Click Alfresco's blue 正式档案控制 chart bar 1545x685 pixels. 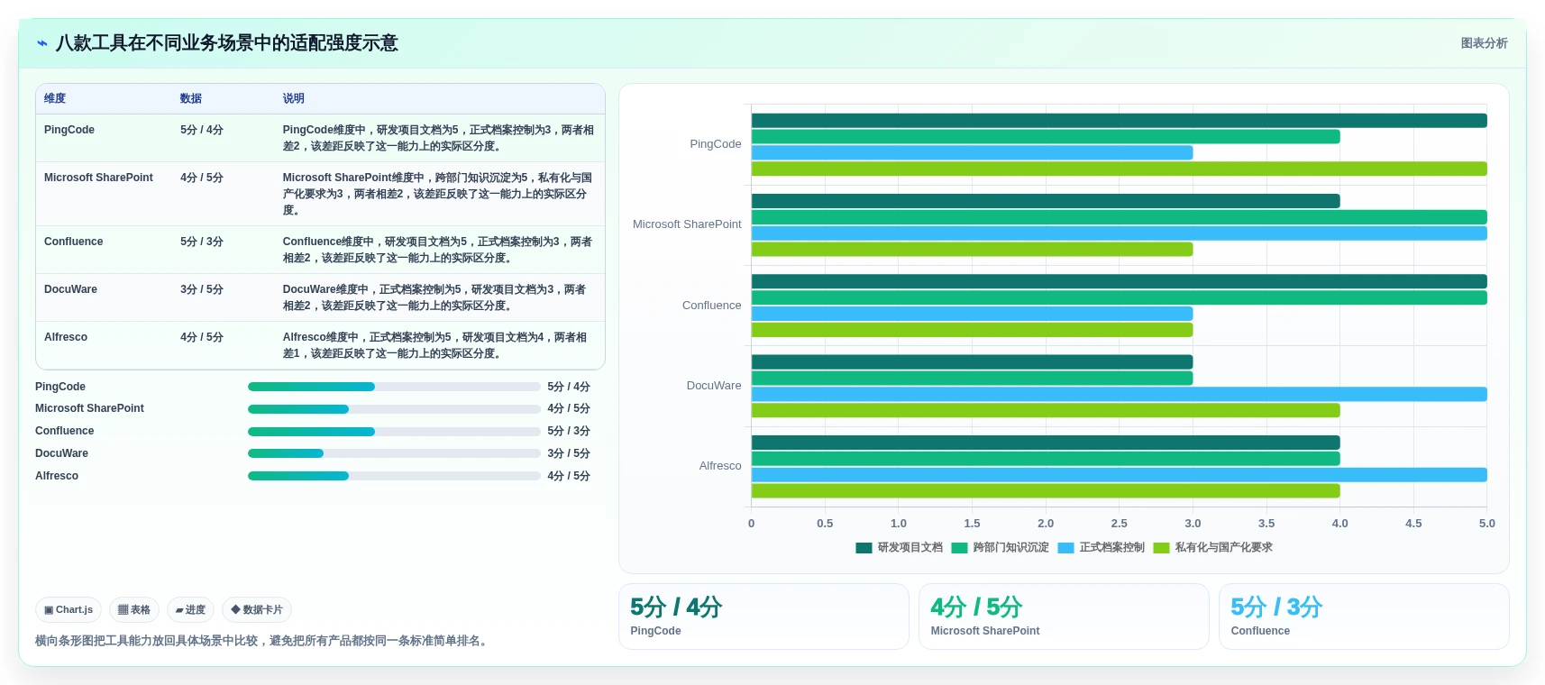coord(1119,475)
